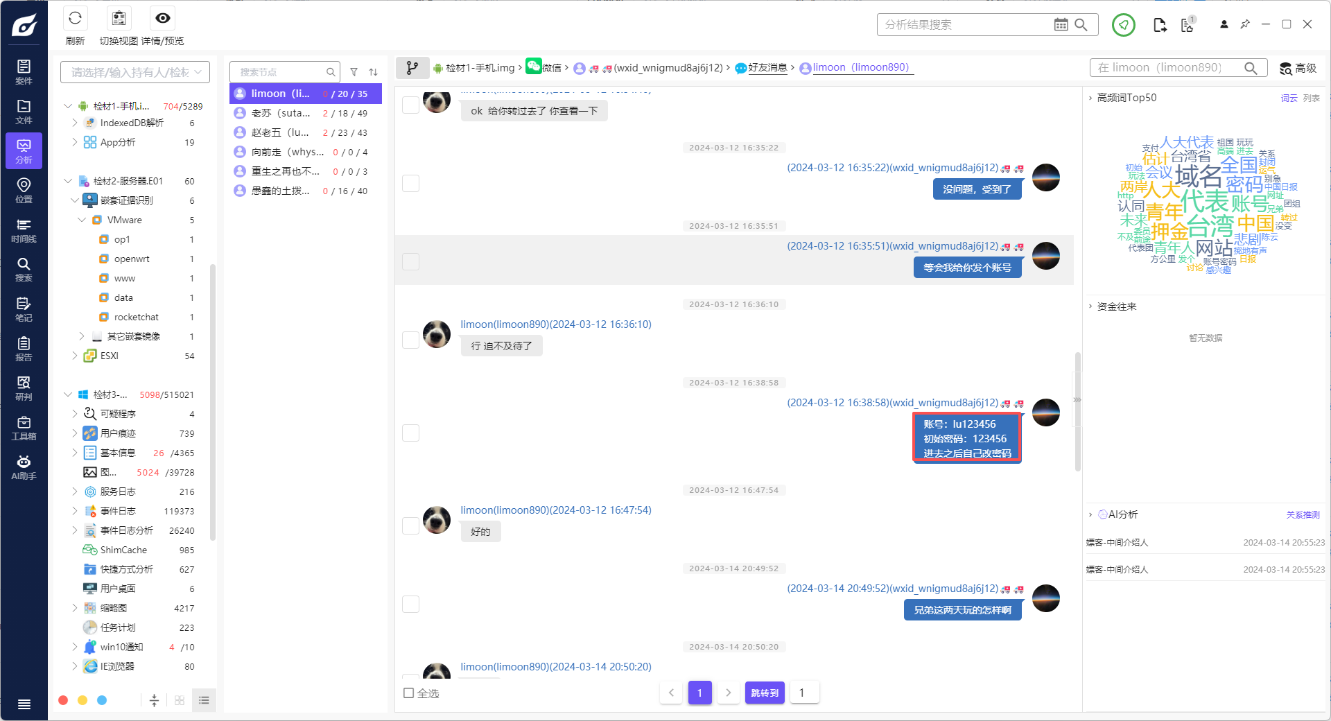The image size is (1331, 721).
Task: Expand the 可疑程序 tree node
Action: [x=75, y=414]
